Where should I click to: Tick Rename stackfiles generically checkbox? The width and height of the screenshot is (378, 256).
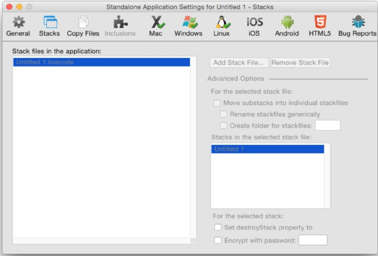pos(224,114)
